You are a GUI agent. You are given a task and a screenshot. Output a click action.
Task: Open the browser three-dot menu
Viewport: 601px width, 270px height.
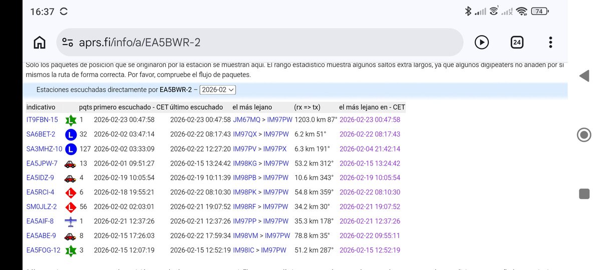550,42
